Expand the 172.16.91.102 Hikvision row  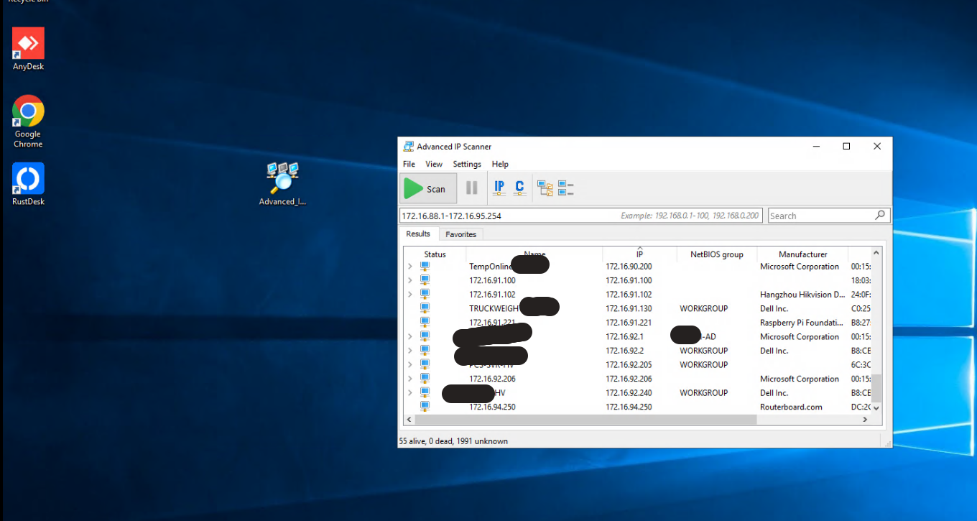pos(410,295)
